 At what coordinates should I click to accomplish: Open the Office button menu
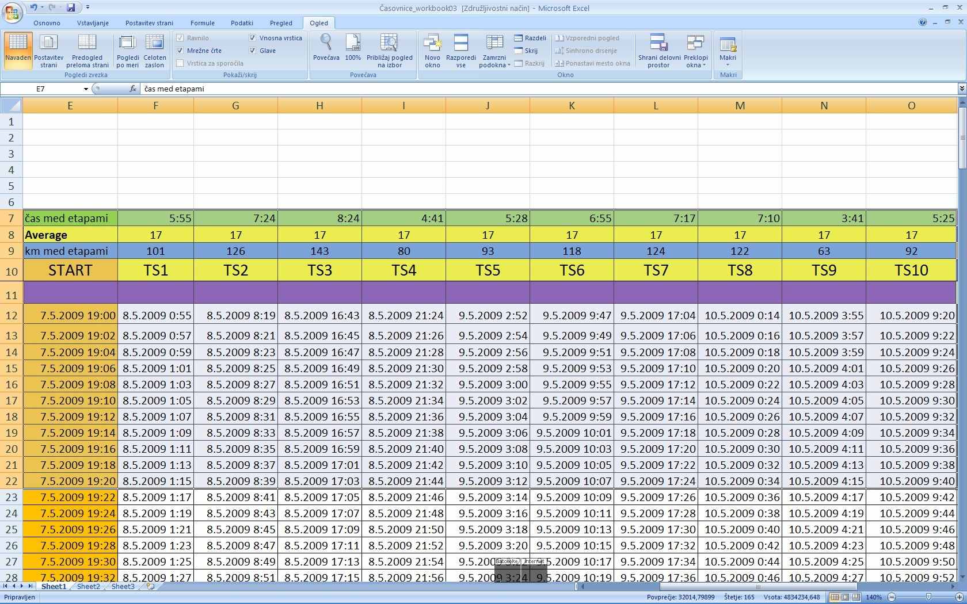[12, 12]
